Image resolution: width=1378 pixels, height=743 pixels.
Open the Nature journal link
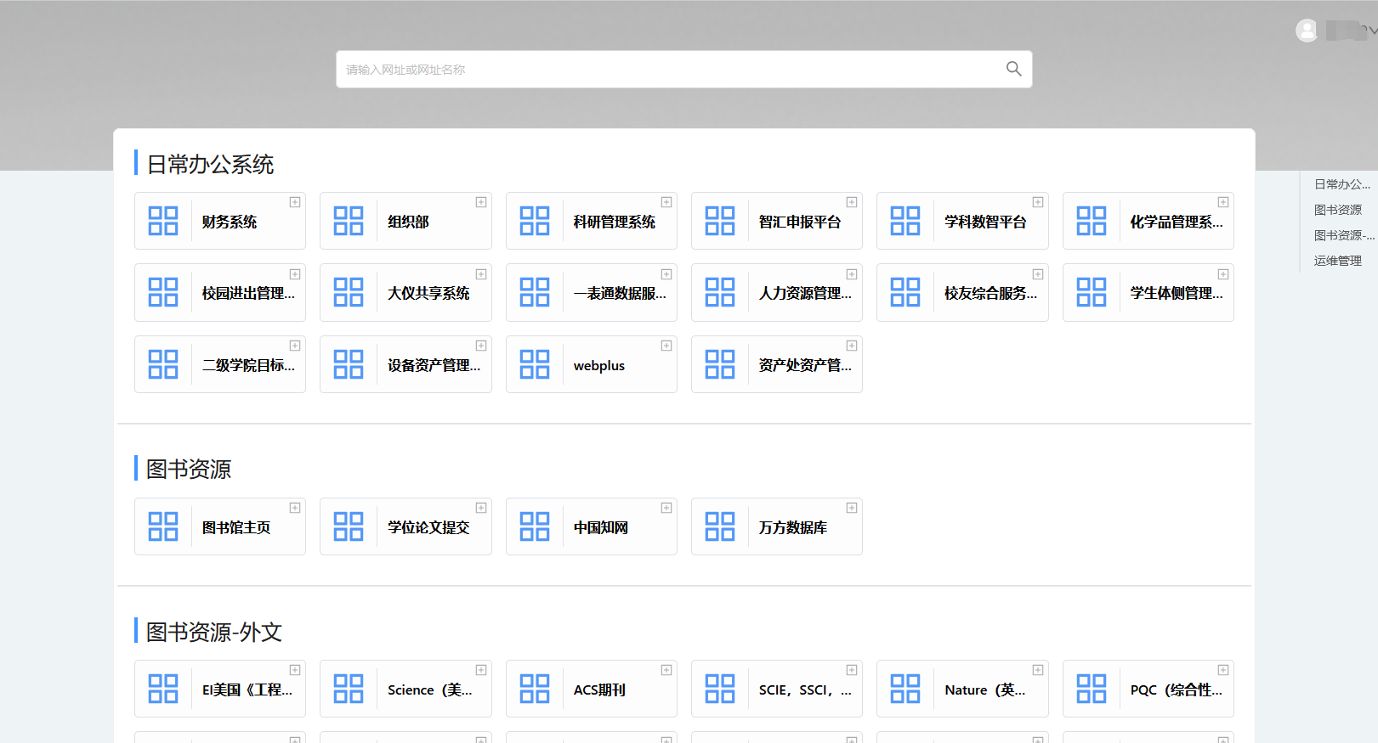(x=984, y=690)
